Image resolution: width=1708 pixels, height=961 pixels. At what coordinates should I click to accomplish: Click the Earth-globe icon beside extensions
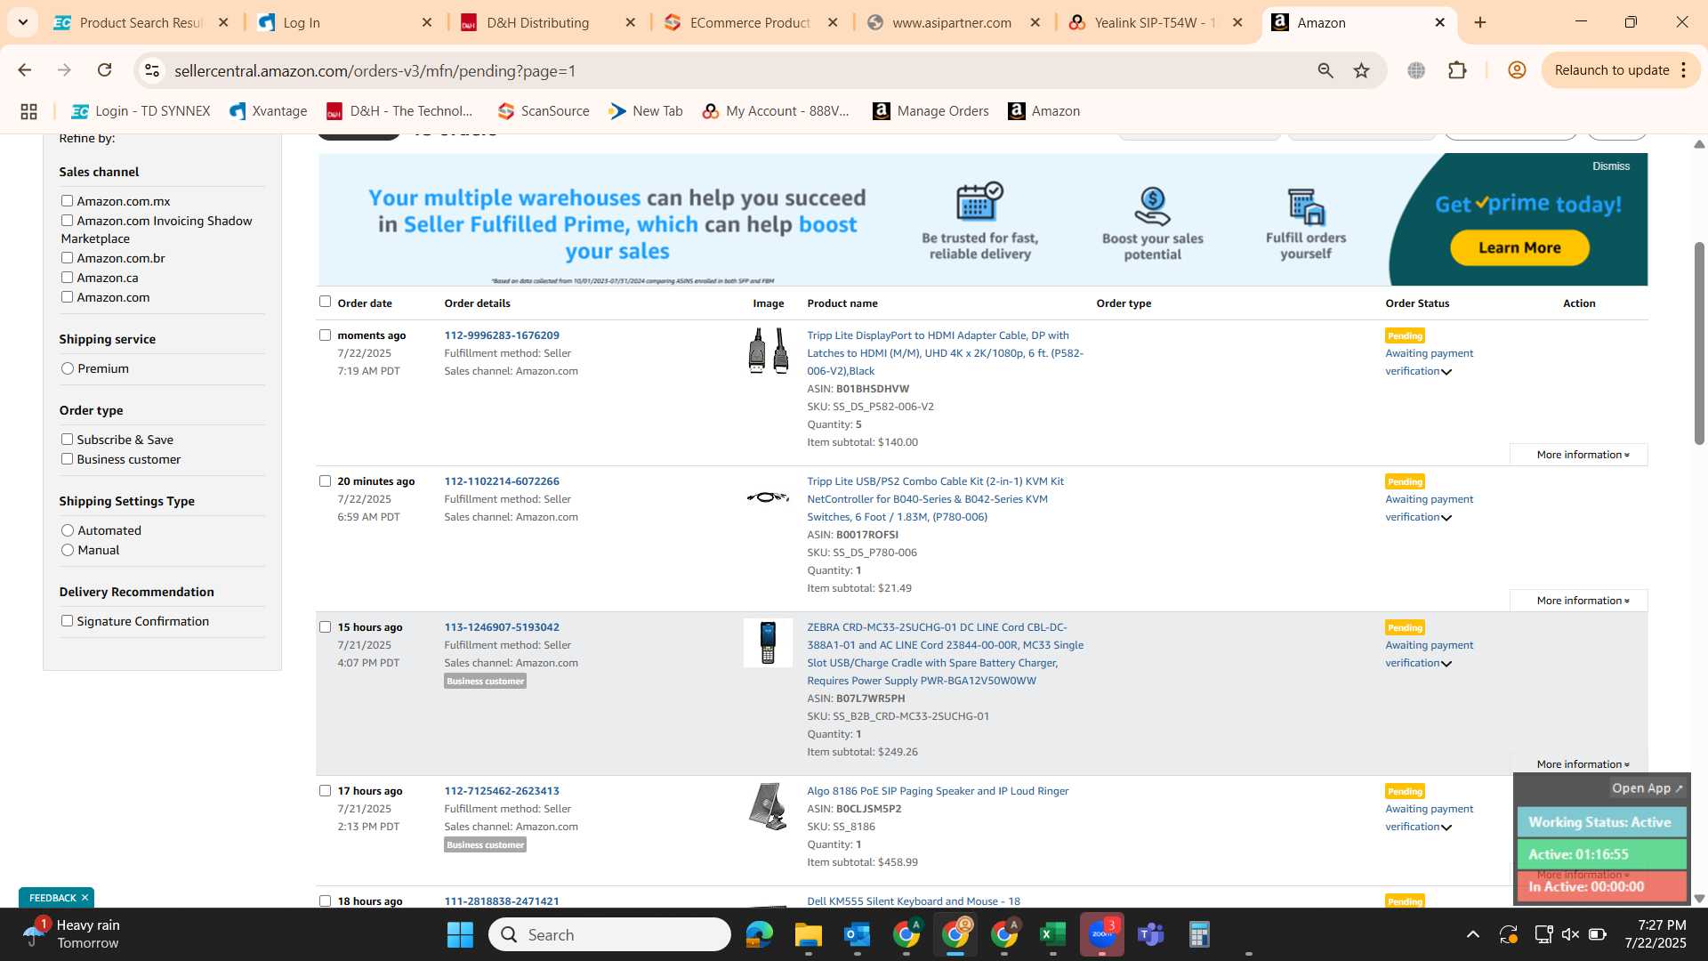(1416, 70)
